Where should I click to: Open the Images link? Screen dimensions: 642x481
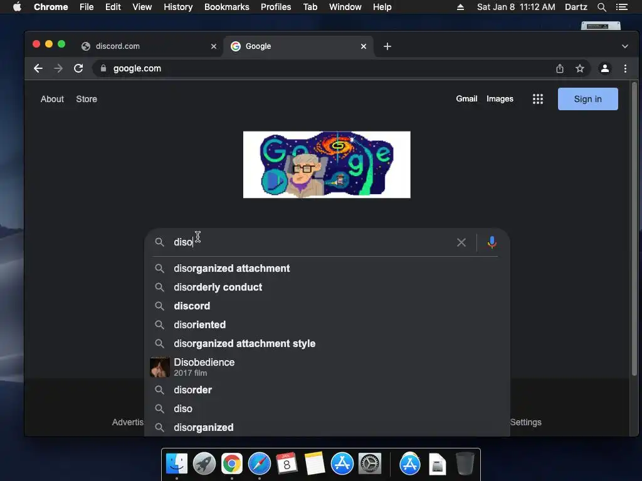click(500, 98)
